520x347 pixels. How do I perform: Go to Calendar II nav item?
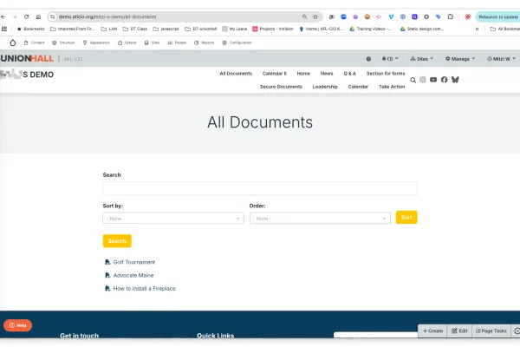point(274,74)
